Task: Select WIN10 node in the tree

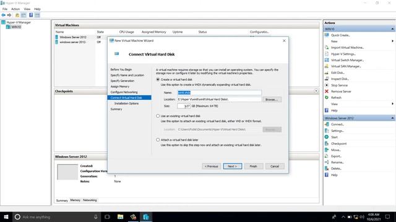Action: tap(16, 27)
